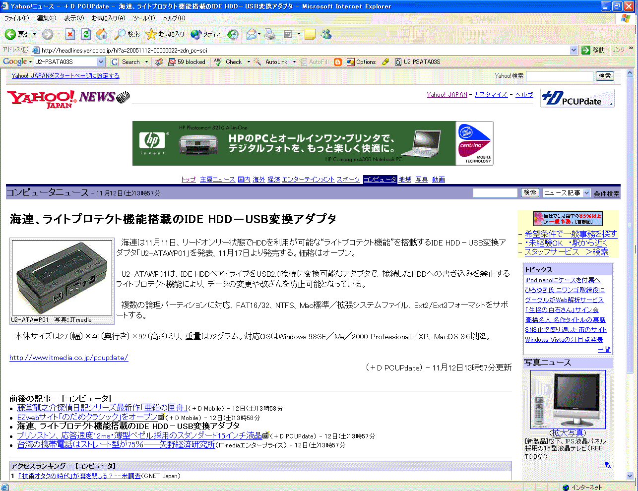Click the 条件検索 link
The height and width of the screenshot is (491, 638).
click(x=607, y=193)
